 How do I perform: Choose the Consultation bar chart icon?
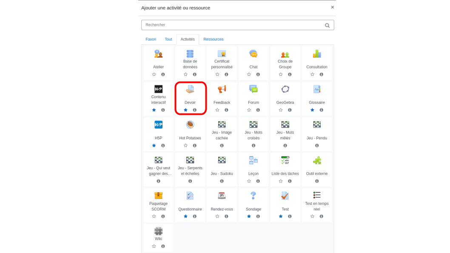click(317, 54)
